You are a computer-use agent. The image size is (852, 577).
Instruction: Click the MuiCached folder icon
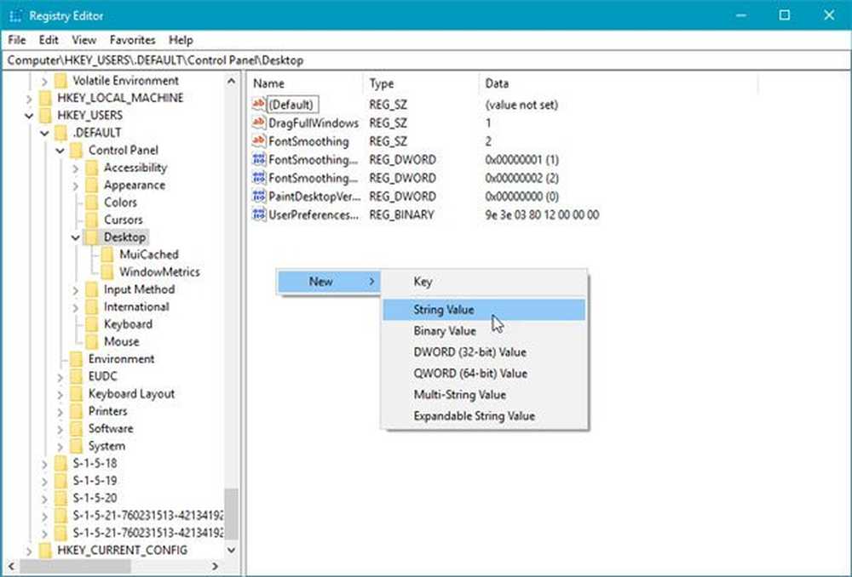[x=107, y=254]
